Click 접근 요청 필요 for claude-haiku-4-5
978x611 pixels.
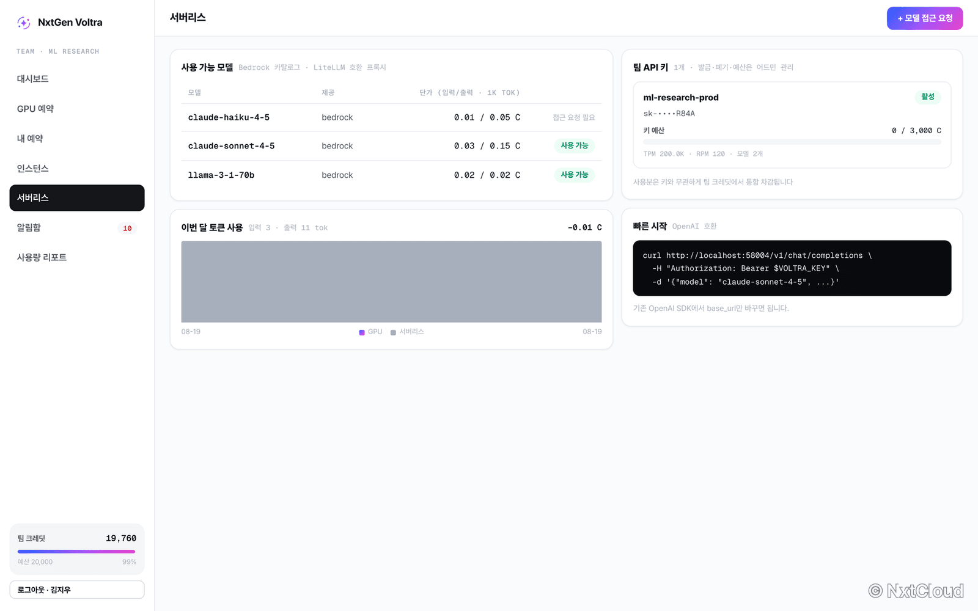574,117
